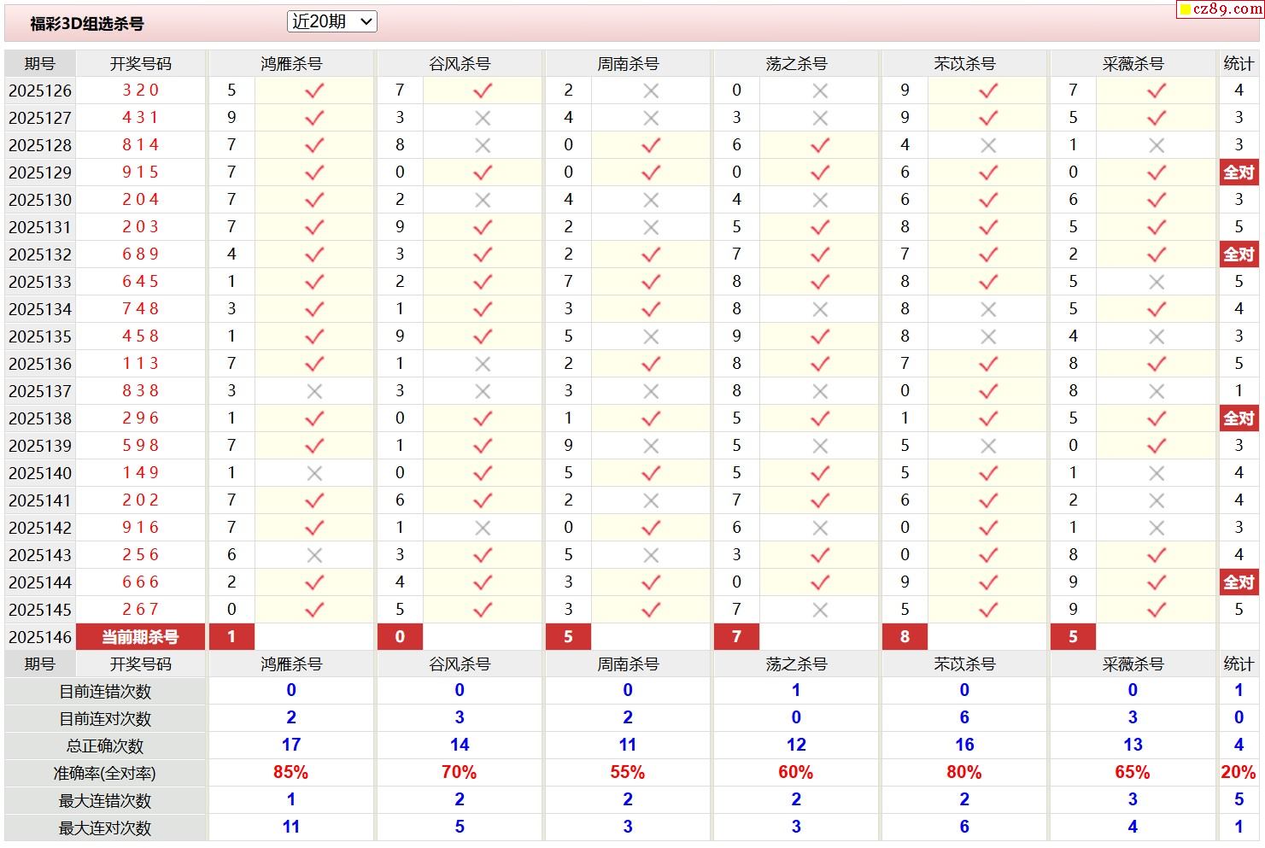Click the all-correct rate 20% value
Viewport: 1265px width, 848px height.
pyautogui.click(x=1239, y=772)
